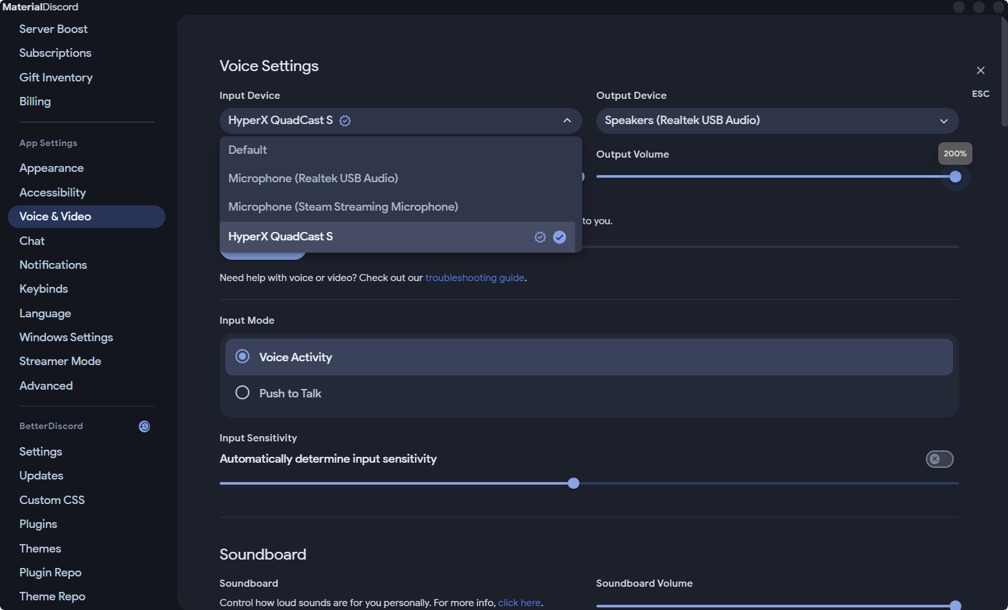Open Streamer Mode settings
The width and height of the screenshot is (1008, 610).
coord(60,361)
